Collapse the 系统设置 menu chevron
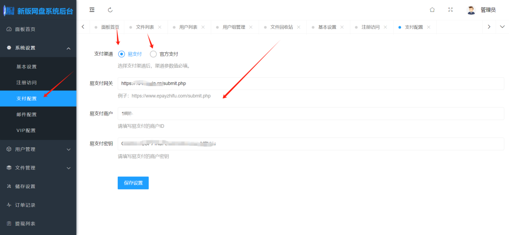Screen dimensions: 509x235 69,48
